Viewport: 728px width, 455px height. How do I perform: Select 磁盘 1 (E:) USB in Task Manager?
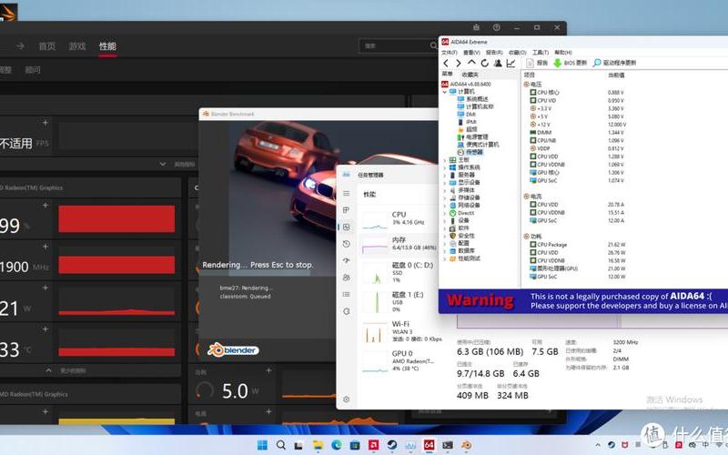(399, 302)
